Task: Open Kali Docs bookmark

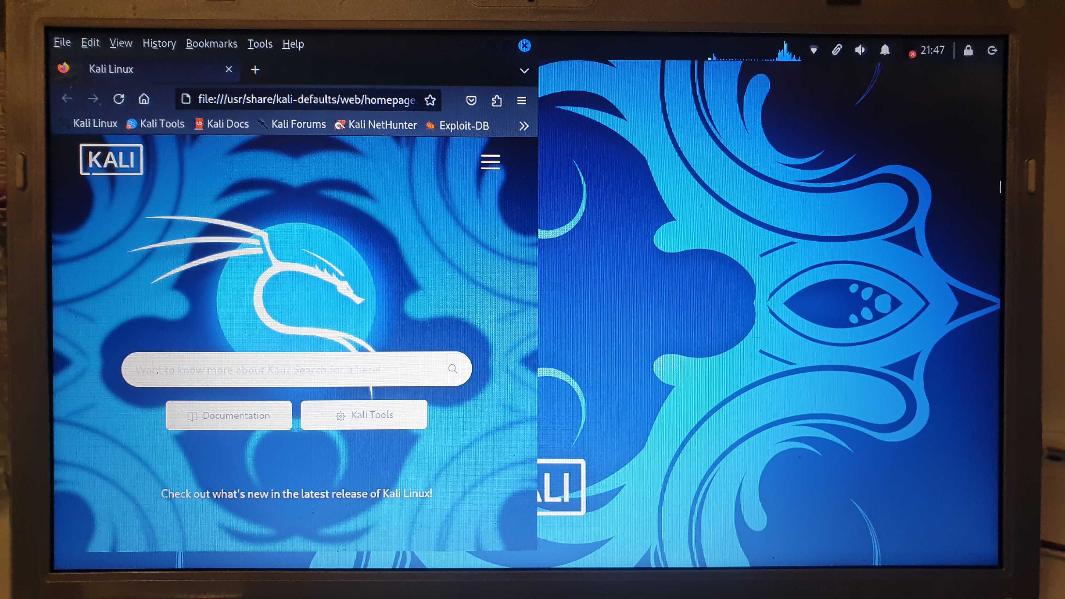Action: (x=222, y=124)
